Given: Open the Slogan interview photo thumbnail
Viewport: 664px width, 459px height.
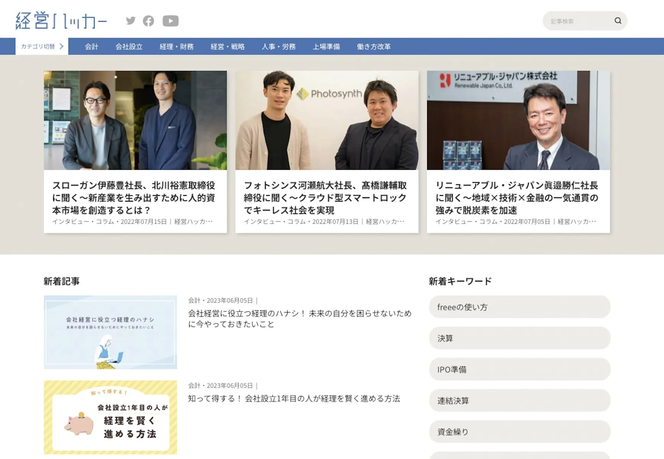Looking at the screenshot, I should tap(135, 120).
